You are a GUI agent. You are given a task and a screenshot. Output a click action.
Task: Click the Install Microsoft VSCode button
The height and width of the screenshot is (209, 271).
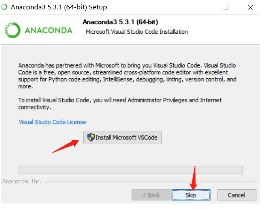coord(122,138)
